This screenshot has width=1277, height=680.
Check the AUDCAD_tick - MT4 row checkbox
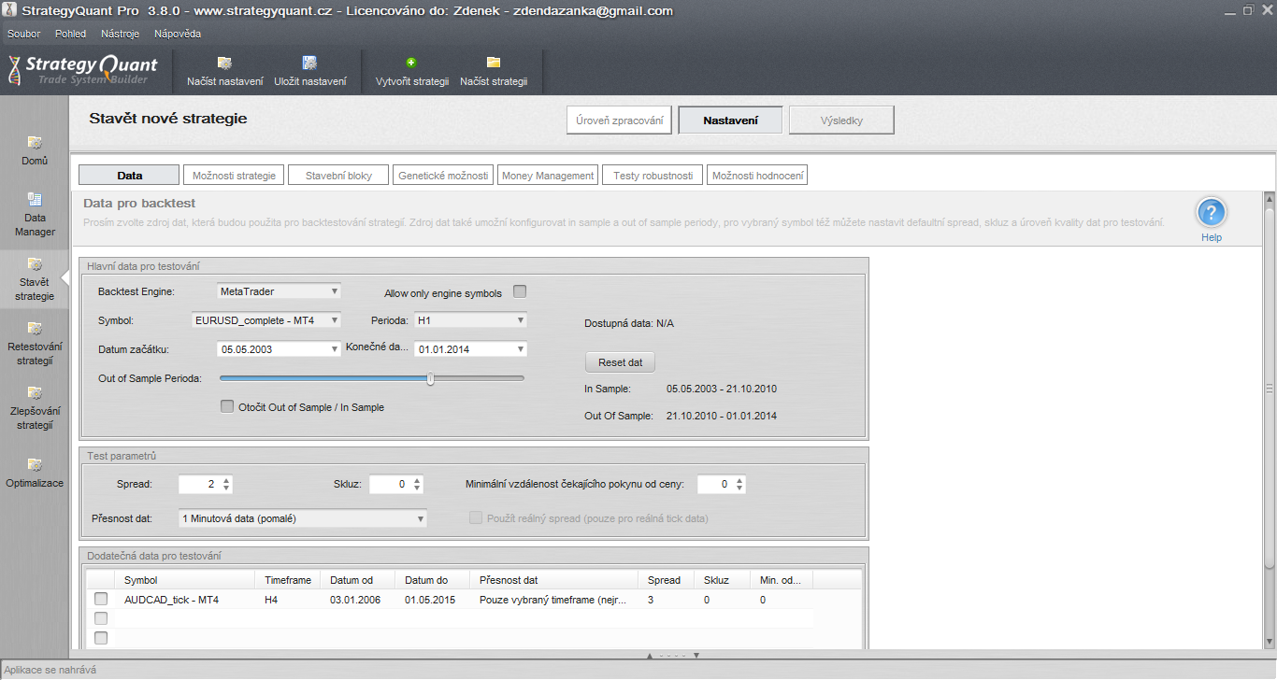pyautogui.click(x=101, y=599)
